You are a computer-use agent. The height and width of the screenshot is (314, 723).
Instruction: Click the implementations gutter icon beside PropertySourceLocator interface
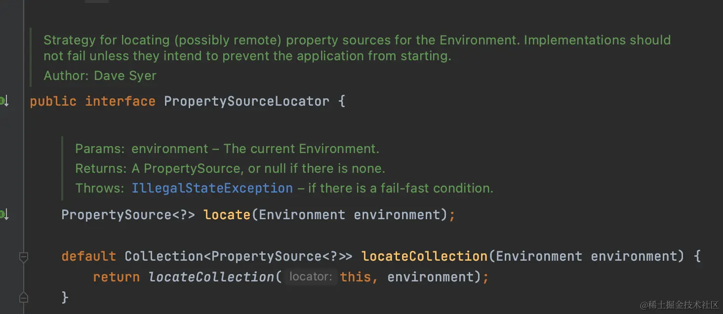(x=4, y=101)
